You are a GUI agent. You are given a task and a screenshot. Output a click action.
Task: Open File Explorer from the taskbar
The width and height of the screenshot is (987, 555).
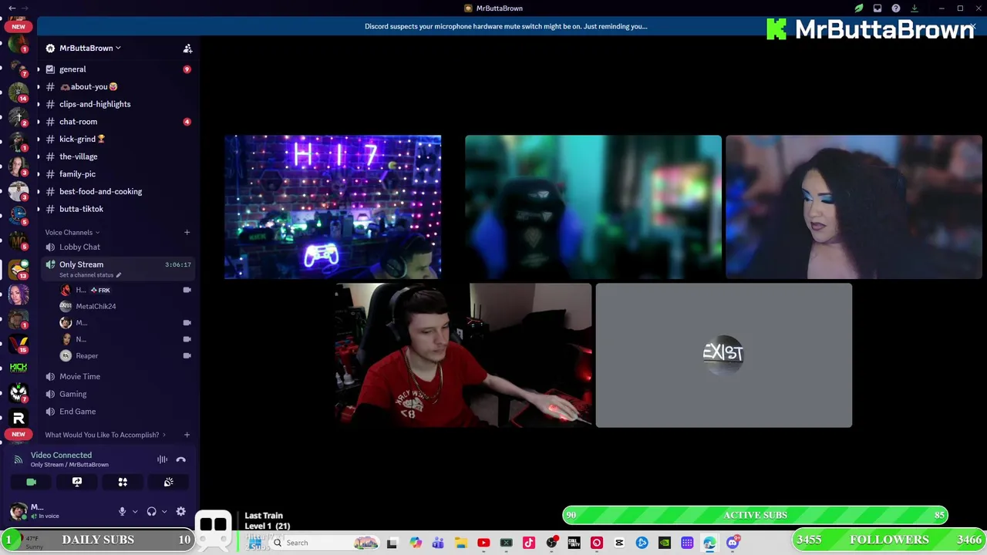(x=461, y=543)
